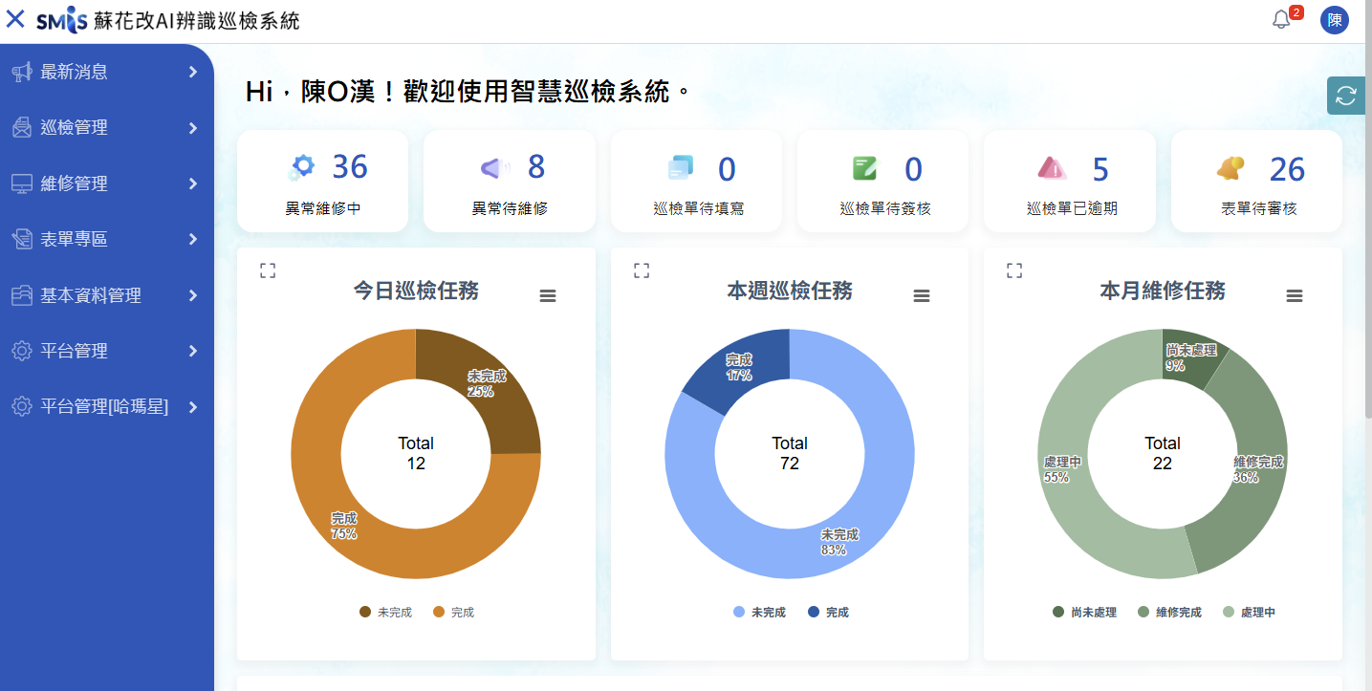Open the notification bell
This screenshot has width=1372, height=691.
click(x=1282, y=19)
